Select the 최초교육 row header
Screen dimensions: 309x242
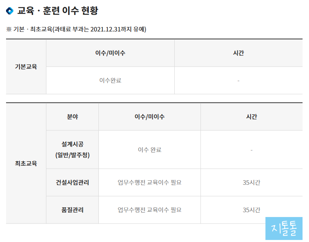click(26, 163)
